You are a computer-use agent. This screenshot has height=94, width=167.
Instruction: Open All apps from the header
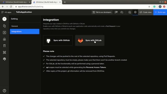point(6,12)
